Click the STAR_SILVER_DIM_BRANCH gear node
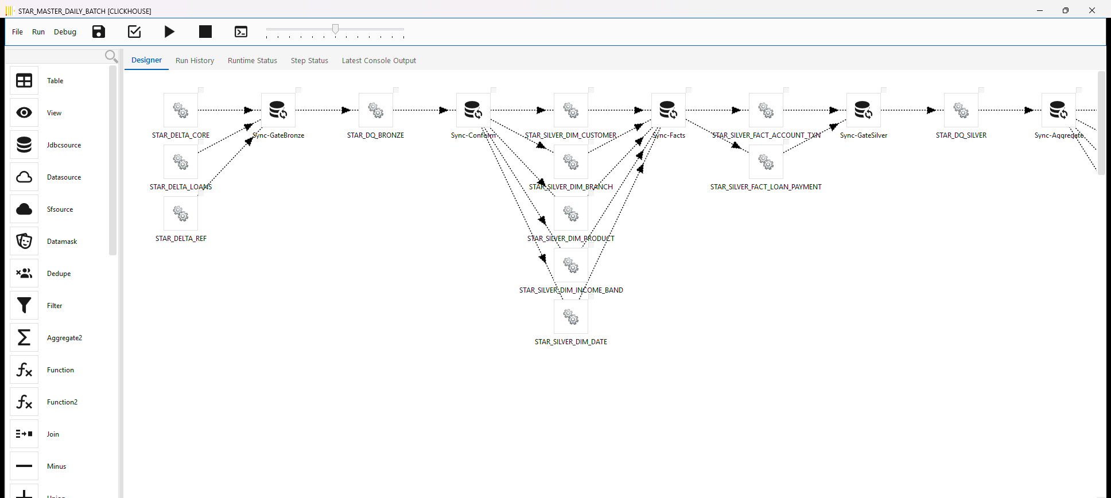 (x=571, y=162)
